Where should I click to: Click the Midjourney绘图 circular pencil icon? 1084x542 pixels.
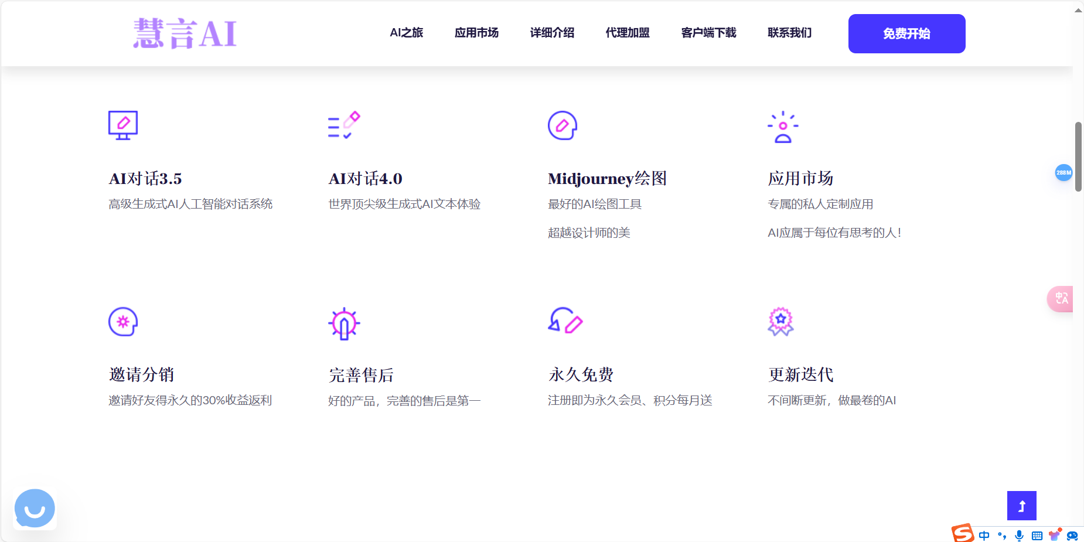[563, 125]
